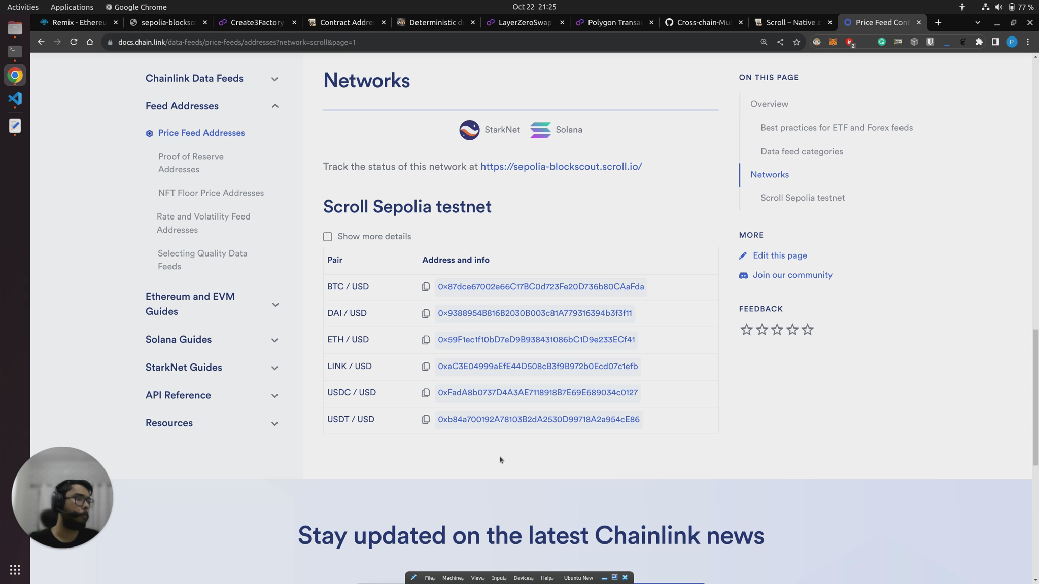Rate the page five stars

807,330
